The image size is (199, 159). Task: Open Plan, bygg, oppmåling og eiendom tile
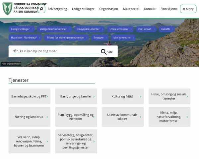coord(76,117)
